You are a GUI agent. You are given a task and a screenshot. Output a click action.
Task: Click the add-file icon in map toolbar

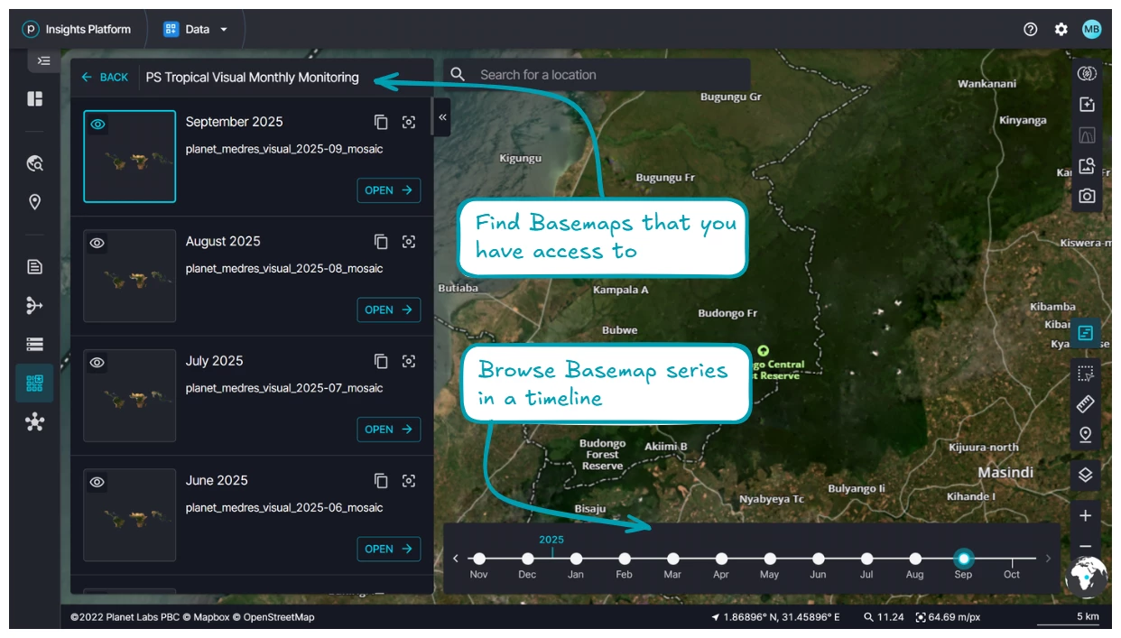(x=1087, y=105)
